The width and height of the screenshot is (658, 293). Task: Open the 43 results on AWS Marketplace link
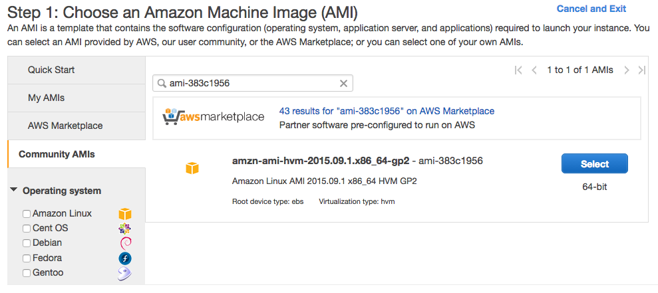coord(387,111)
